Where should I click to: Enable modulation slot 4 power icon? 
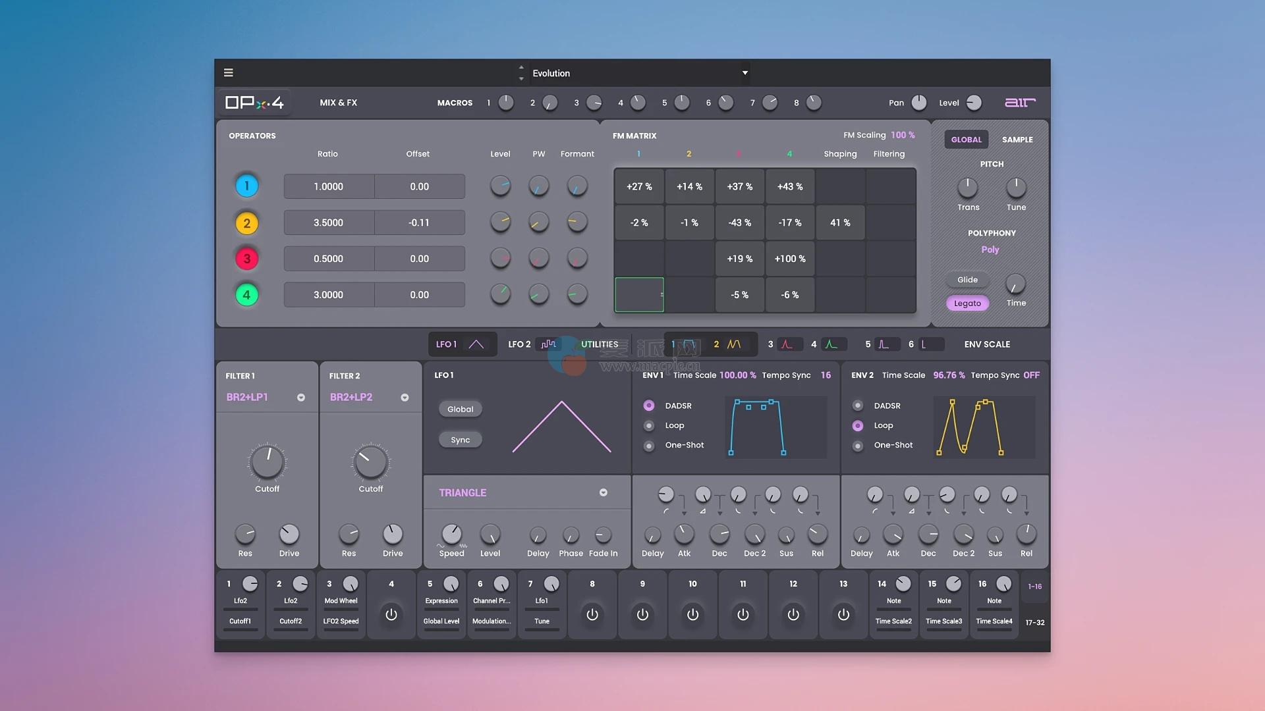[x=391, y=614]
